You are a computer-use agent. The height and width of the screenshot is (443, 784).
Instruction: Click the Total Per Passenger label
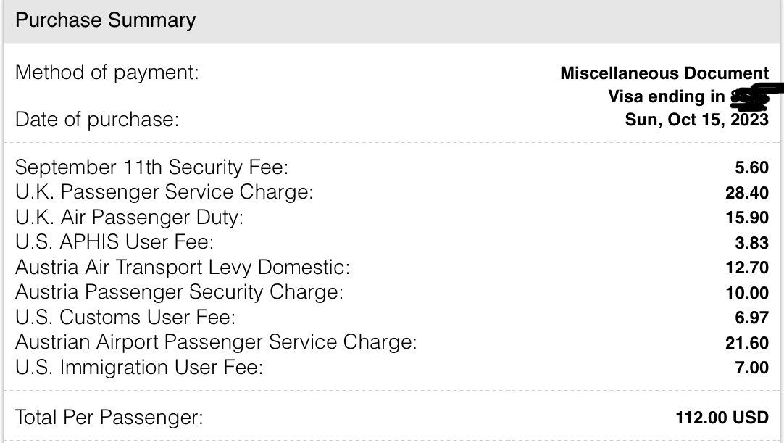(x=109, y=418)
